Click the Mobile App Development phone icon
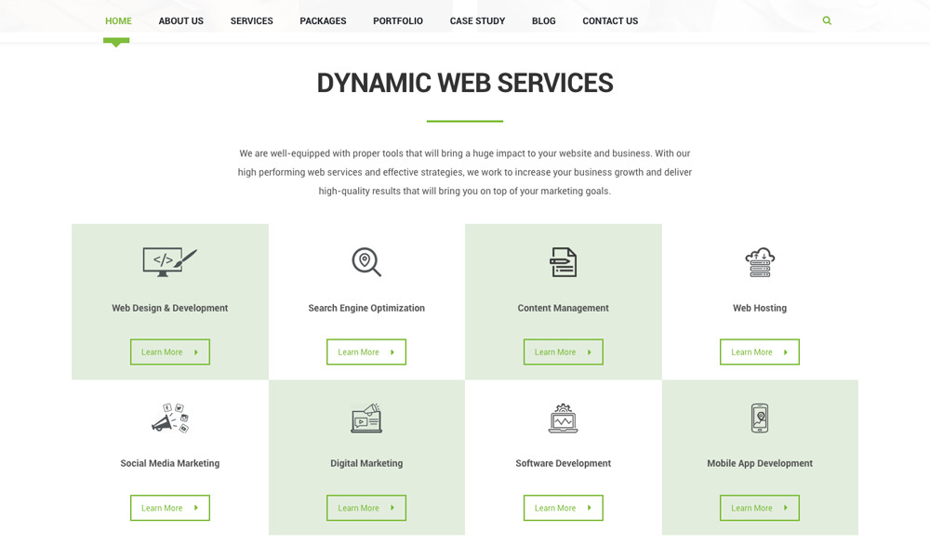Viewport: 930px width, 558px height. [760, 418]
